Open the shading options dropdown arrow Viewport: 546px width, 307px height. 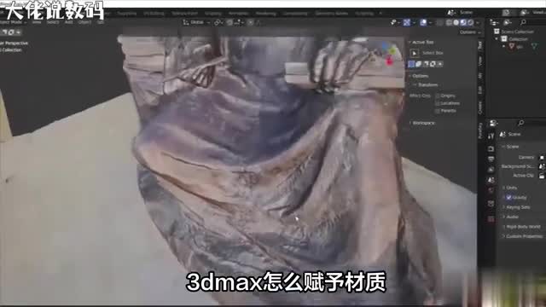pyautogui.click(x=478, y=22)
